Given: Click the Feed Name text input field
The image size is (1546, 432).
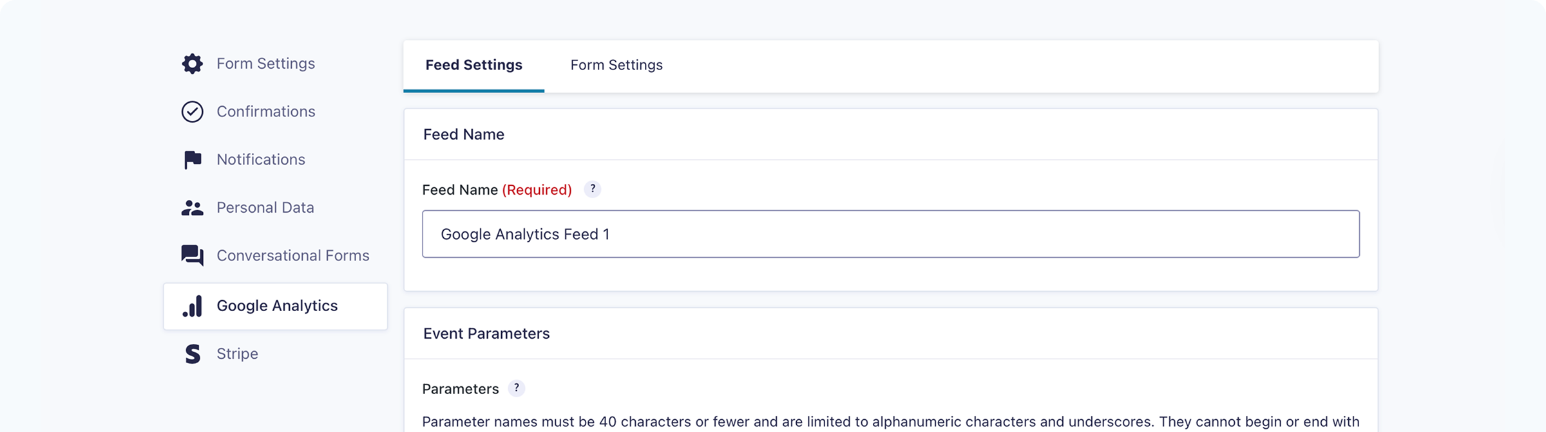Looking at the screenshot, I should click(x=890, y=234).
